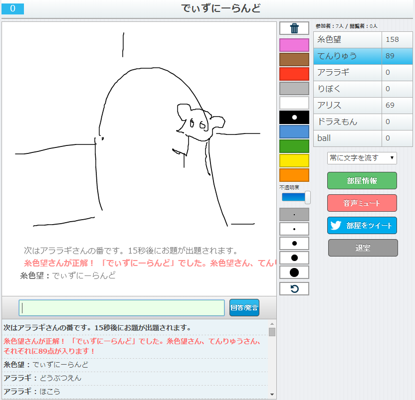This screenshot has height=400, width=415.
Task: Click the score 69 cell
Action: tap(397, 105)
